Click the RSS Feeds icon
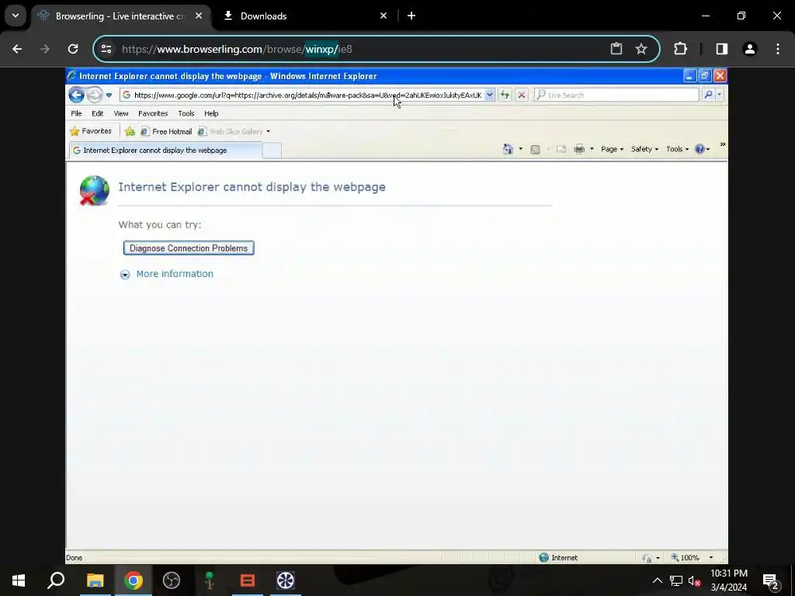Screen dimensions: 795x596 tap(535, 149)
